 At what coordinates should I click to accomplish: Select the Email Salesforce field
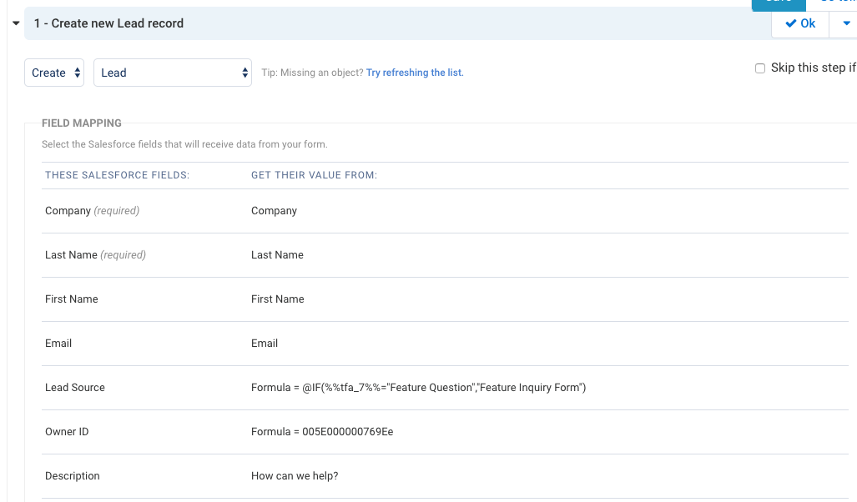pos(58,344)
